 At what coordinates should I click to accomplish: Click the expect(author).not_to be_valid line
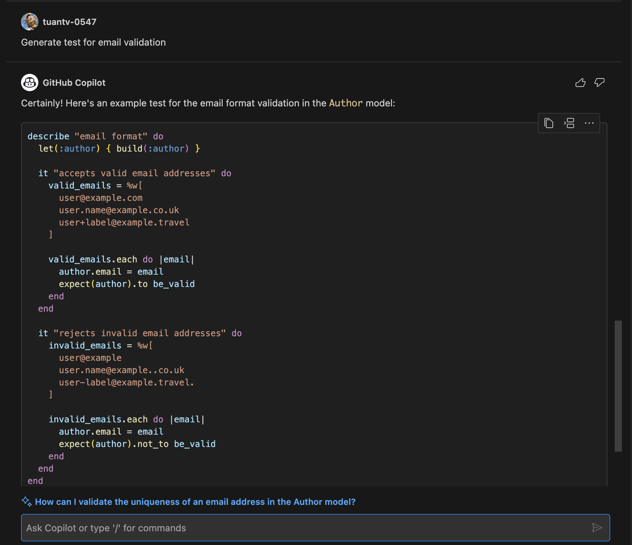[x=137, y=444]
